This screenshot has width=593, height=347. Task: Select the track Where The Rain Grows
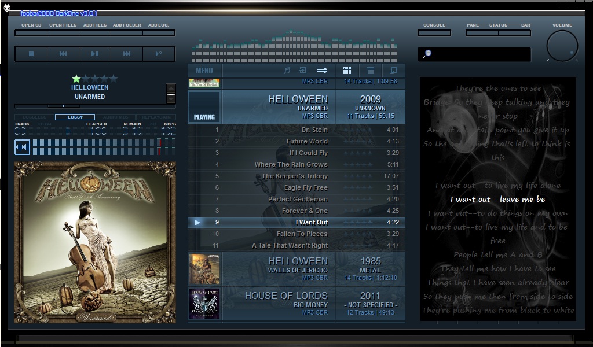296,165
